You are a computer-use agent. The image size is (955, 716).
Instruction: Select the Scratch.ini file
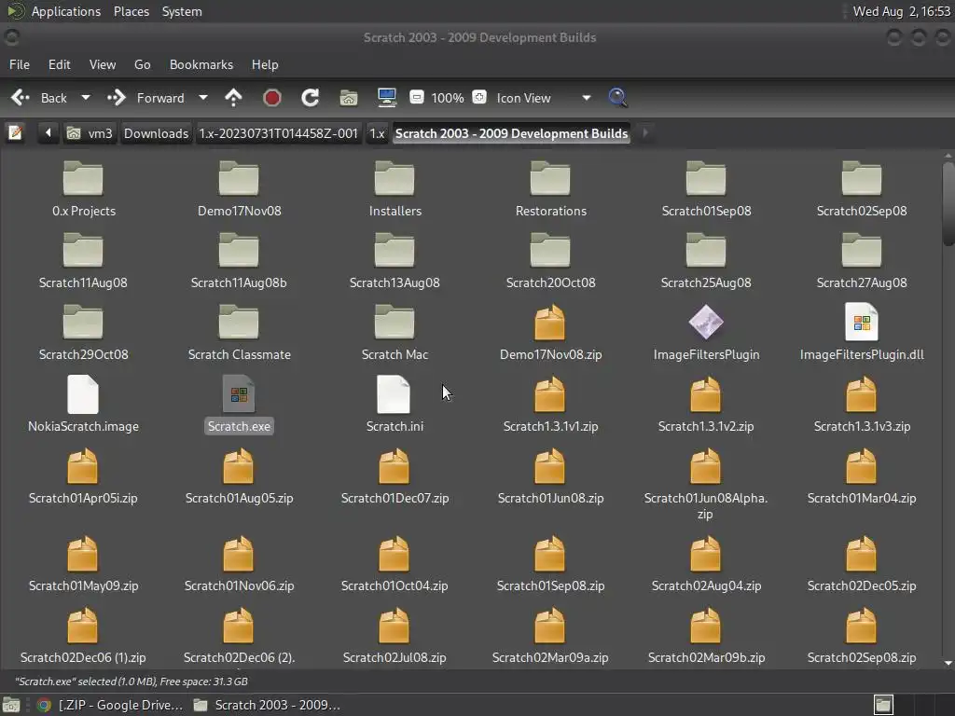(394, 404)
